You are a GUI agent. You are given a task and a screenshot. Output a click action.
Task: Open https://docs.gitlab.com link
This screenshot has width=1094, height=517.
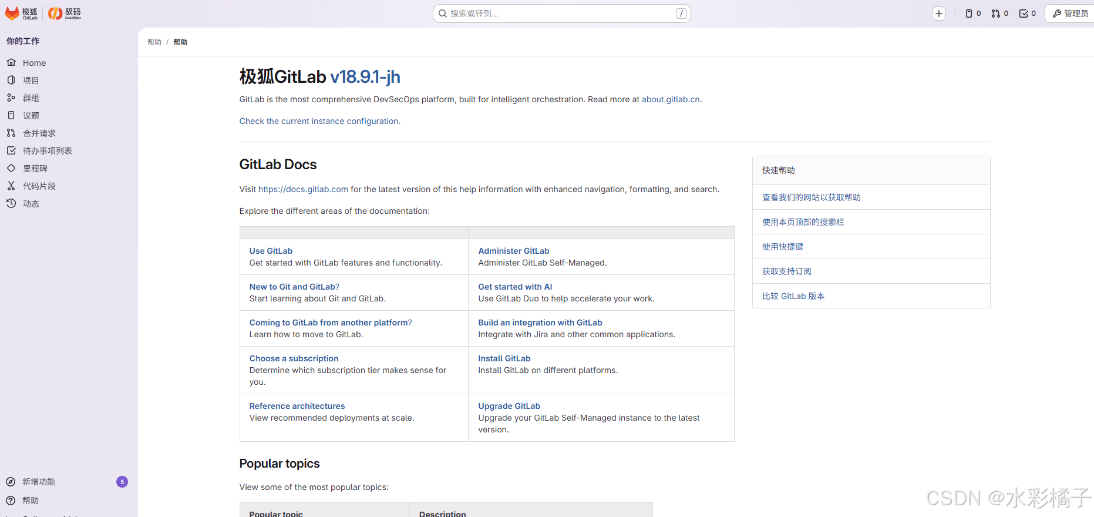point(303,189)
